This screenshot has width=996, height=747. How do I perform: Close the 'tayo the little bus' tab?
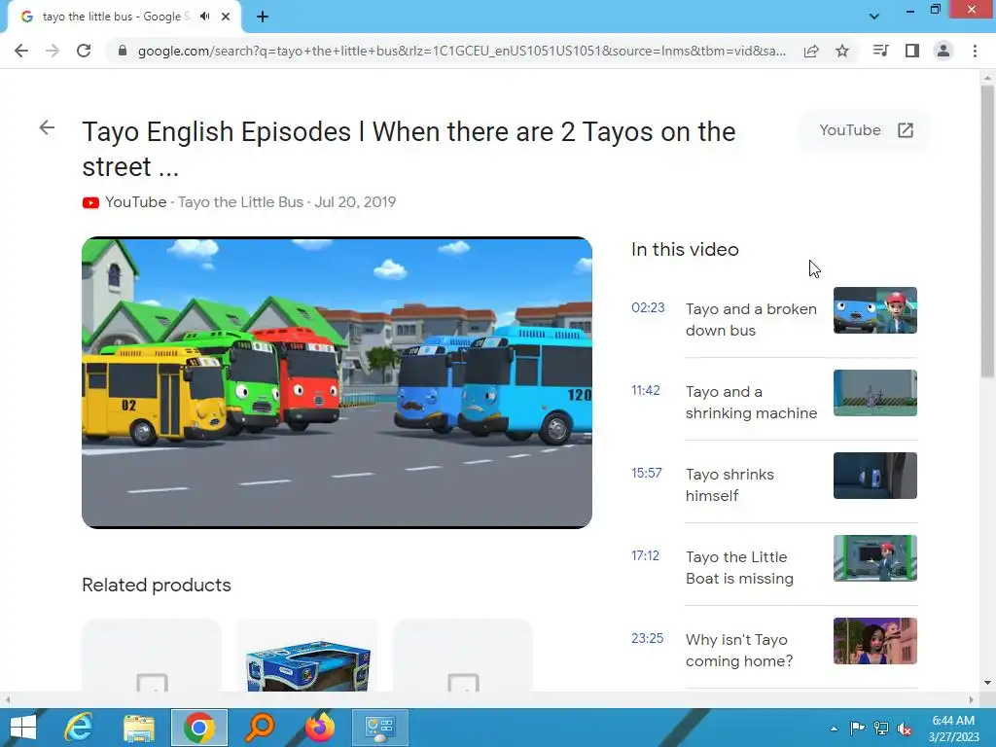226,17
